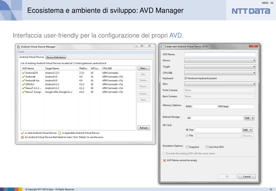This screenshot has height=191, width=276.
Task: Click the New... button
Action: 144,68
